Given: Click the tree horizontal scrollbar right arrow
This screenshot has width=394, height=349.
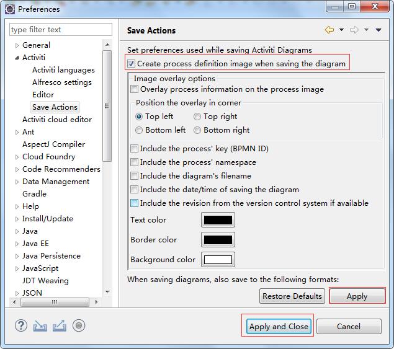Looking at the screenshot, I should (x=97, y=302).
